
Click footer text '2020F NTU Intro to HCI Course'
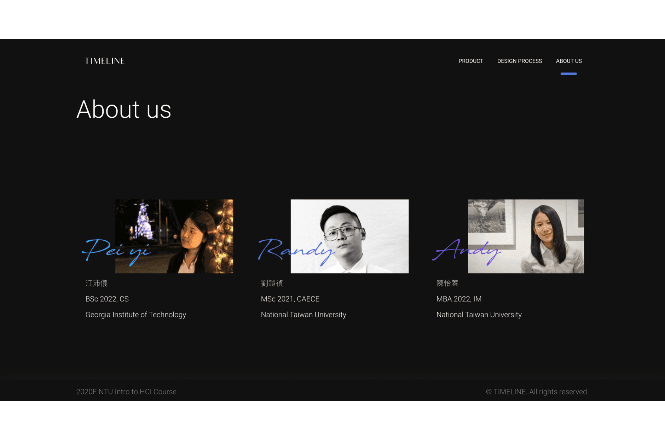(x=126, y=392)
